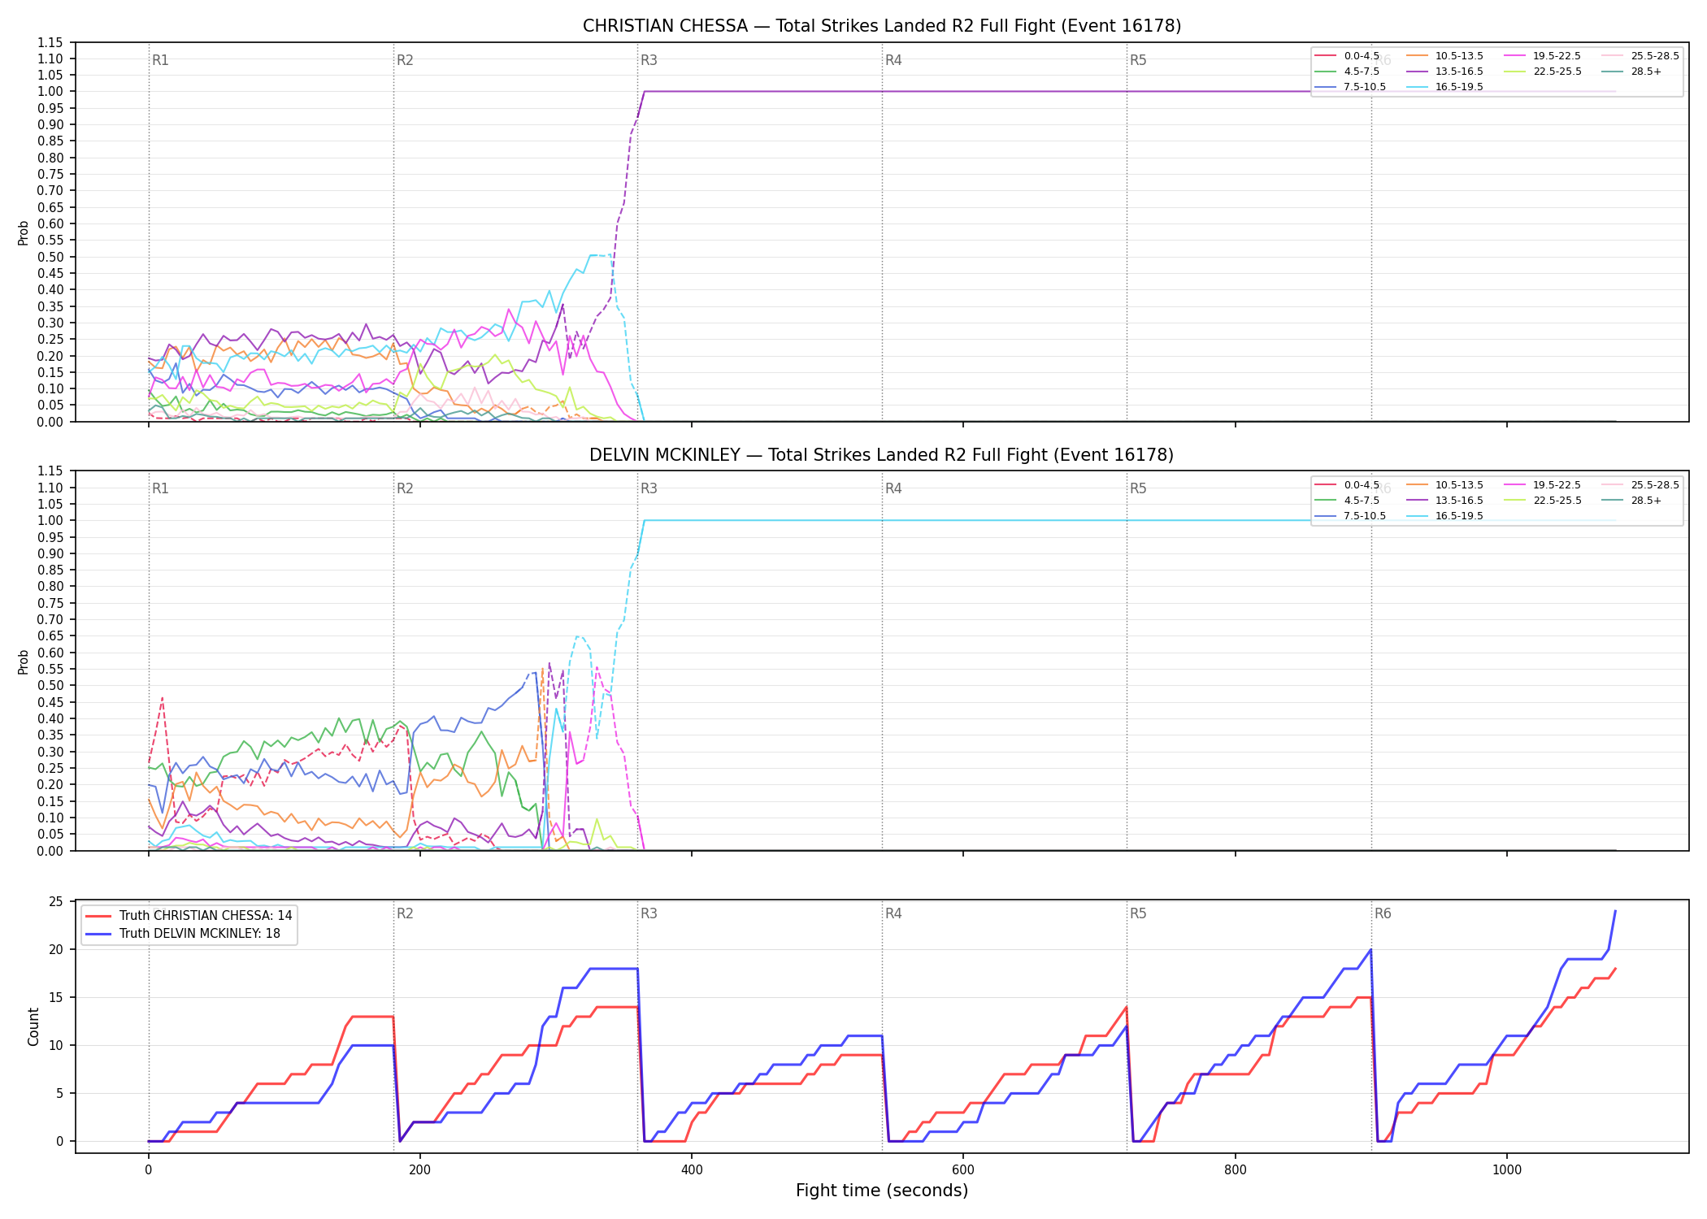Click y-axis tick '25' on Count chart
Viewport: 1707px width, 1219px height.
pyautogui.click(x=56, y=901)
